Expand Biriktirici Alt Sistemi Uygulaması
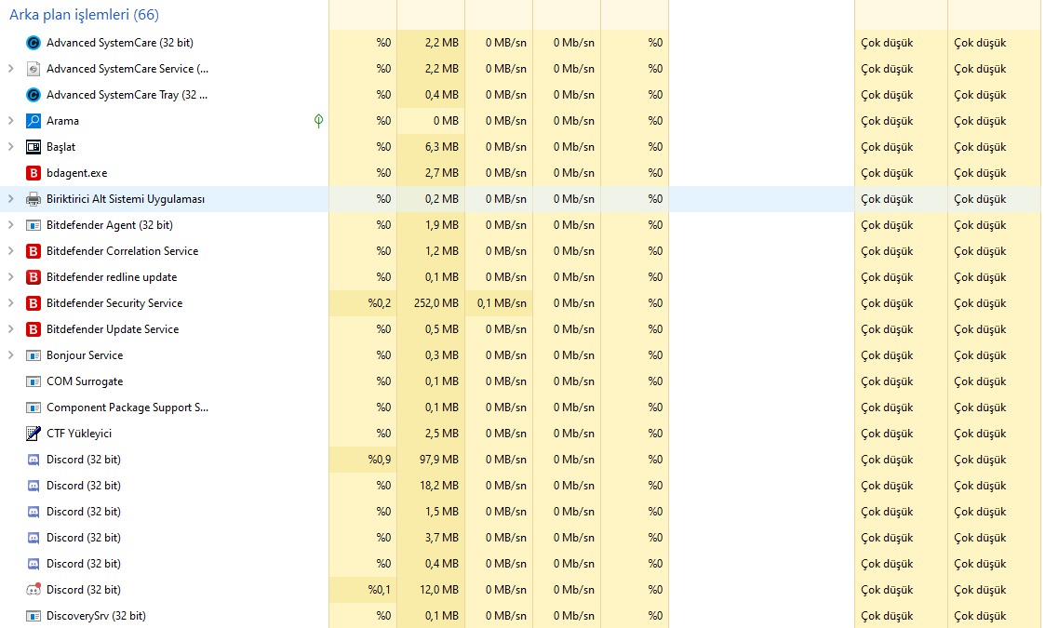Screen dimensions: 1045x628 (x=10, y=199)
